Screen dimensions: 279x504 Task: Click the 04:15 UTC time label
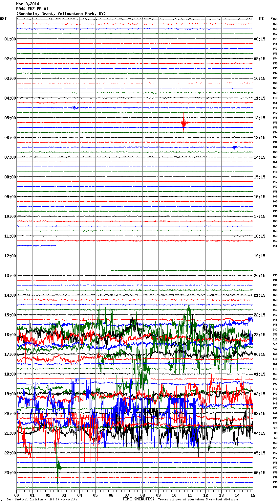point(260,433)
